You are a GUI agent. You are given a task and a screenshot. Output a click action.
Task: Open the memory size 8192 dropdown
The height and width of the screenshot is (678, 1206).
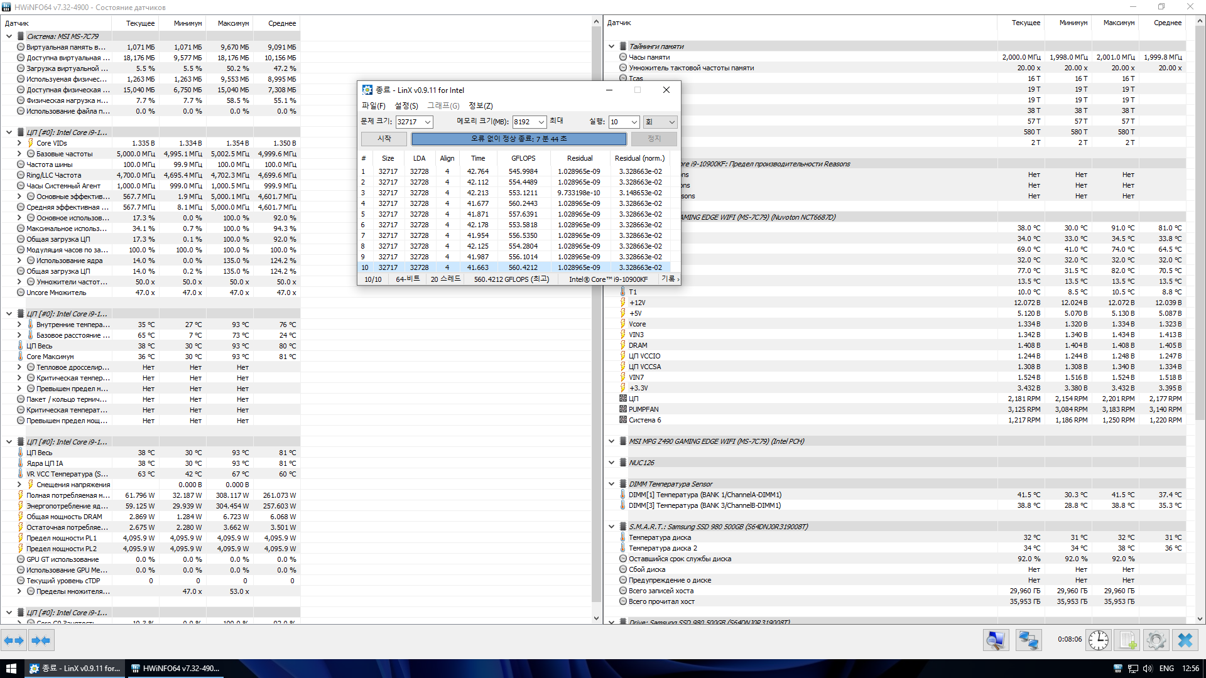coord(541,122)
